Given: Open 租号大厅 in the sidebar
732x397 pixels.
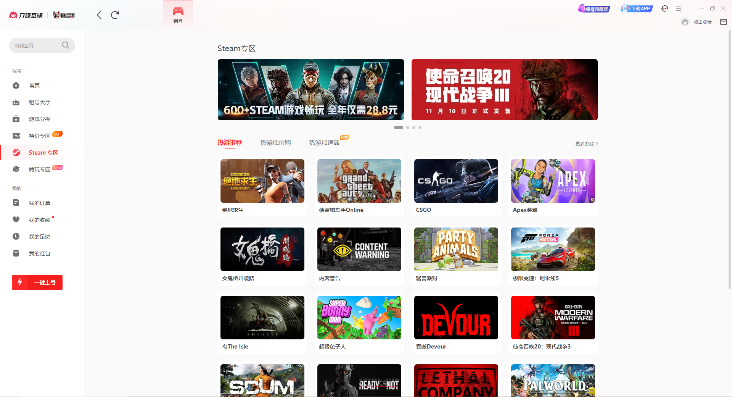Looking at the screenshot, I should [39, 102].
